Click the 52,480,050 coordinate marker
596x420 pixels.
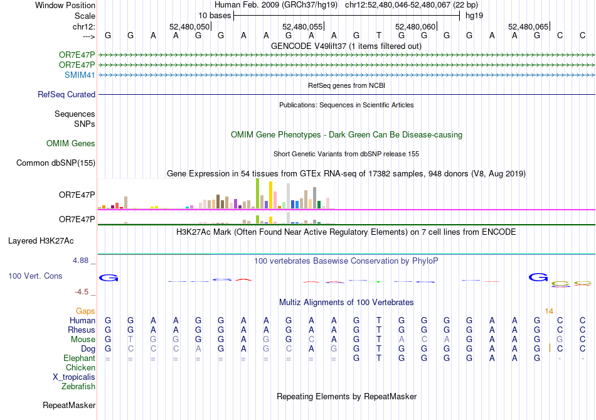coord(189,26)
